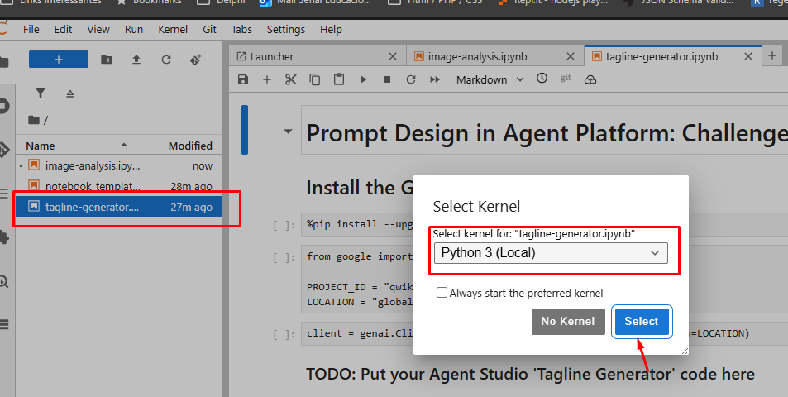Collapse the Prompt Design heading section
Screen dimensions: 788x397
pos(288,132)
